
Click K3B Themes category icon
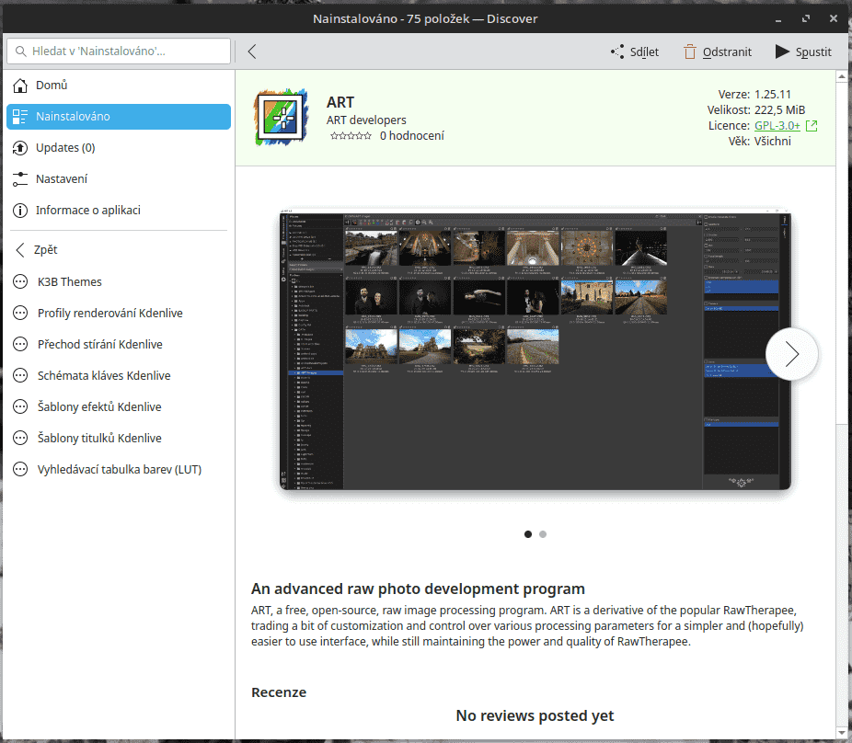[20, 281]
